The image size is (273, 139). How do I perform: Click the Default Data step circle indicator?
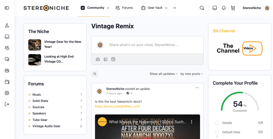pos(217,132)
